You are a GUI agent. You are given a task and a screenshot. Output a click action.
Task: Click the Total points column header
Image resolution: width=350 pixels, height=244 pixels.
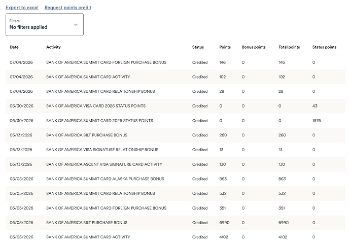[x=289, y=47]
